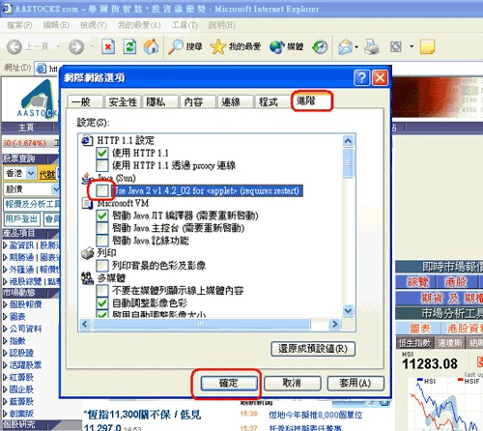Open the 香港 market dropdown

[x=31, y=174]
